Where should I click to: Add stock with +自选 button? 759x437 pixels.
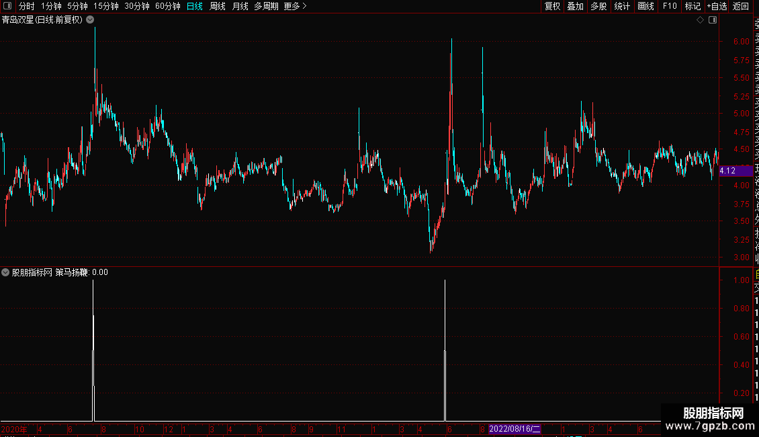(717, 6)
